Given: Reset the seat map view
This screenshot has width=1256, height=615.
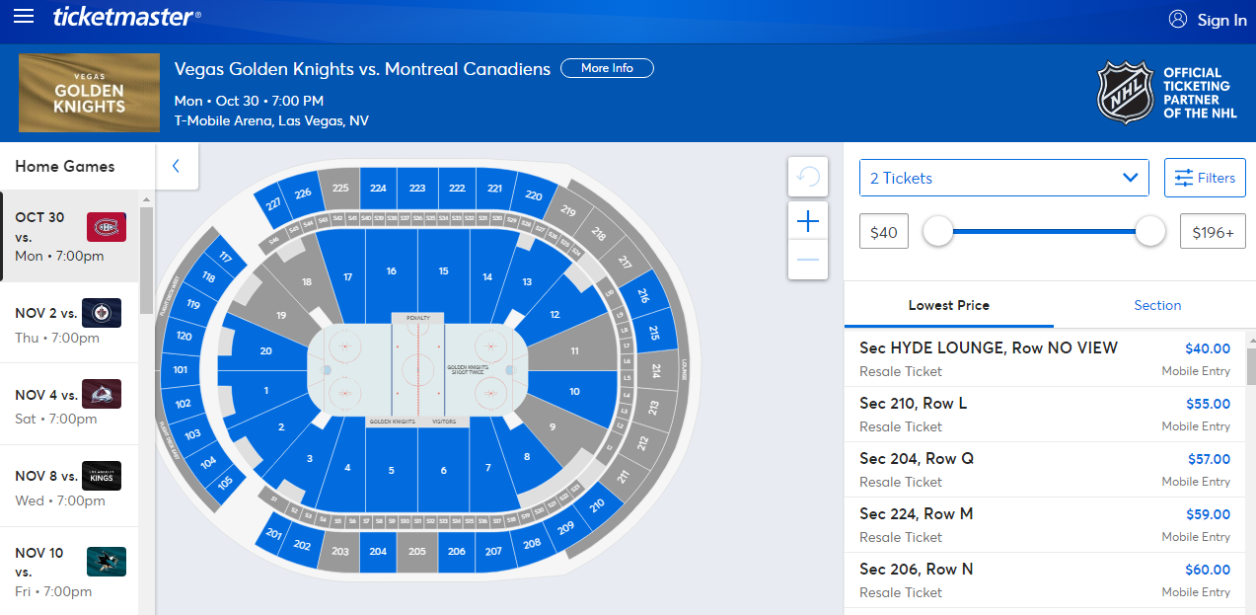Looking at the screenshot, I should (x=808, y=178).
